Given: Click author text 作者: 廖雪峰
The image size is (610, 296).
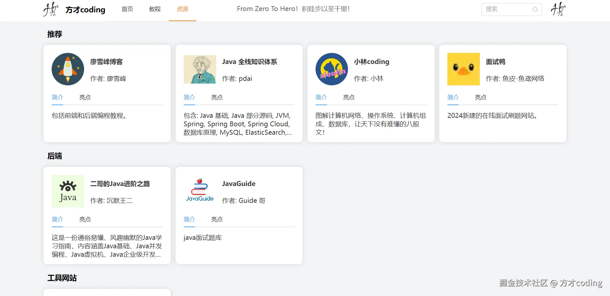Looking at the screenshot, I should pyautogui.click(x=108, y=79).
